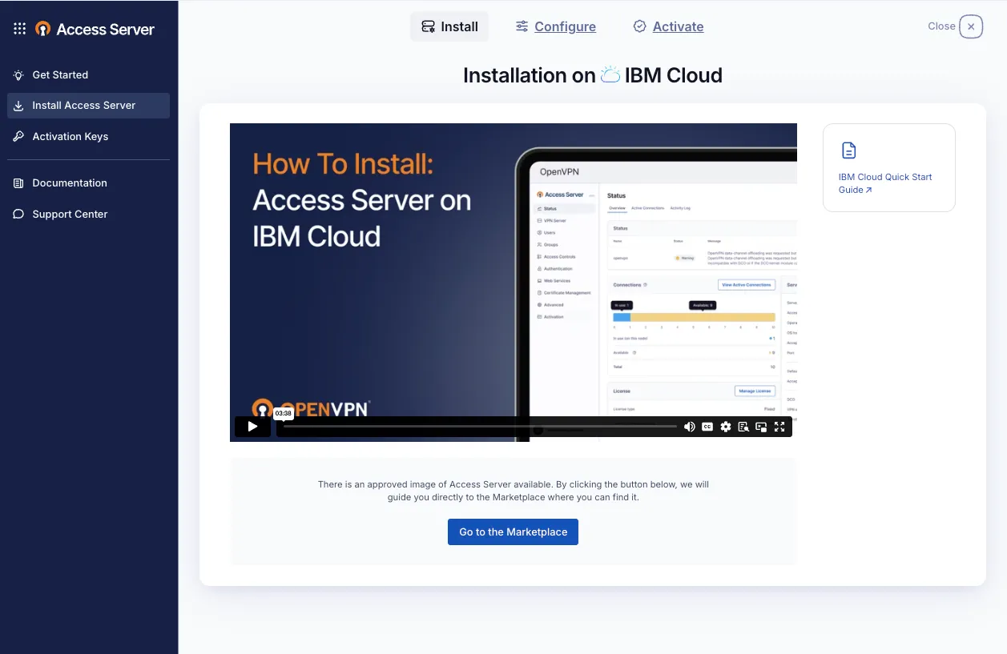The image size is (1007, 654).
Task: Open Get Started in sidebar
Action: [x=60, y=74]
